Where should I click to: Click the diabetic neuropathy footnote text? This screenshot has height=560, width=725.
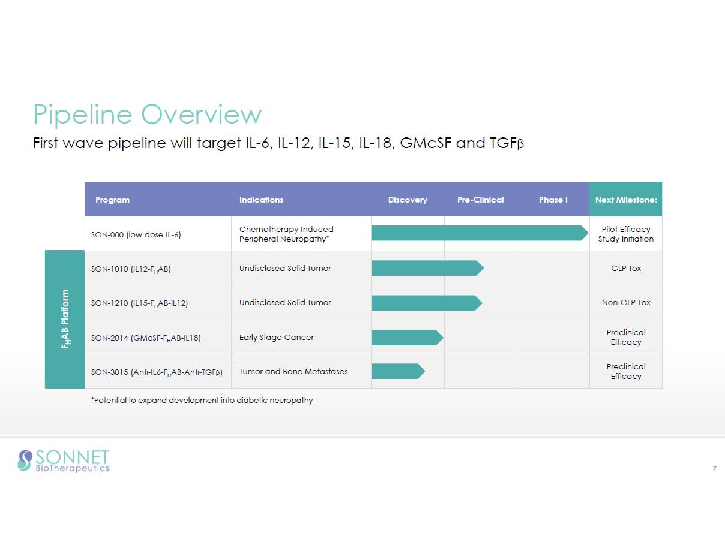click(x=202, y=400)
